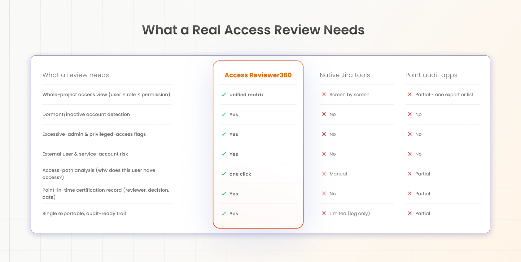Click 'Partial - one export or list' text
The width and height of the screenshot is (521, 262).
pyautogui.click(x=444, y=94)
